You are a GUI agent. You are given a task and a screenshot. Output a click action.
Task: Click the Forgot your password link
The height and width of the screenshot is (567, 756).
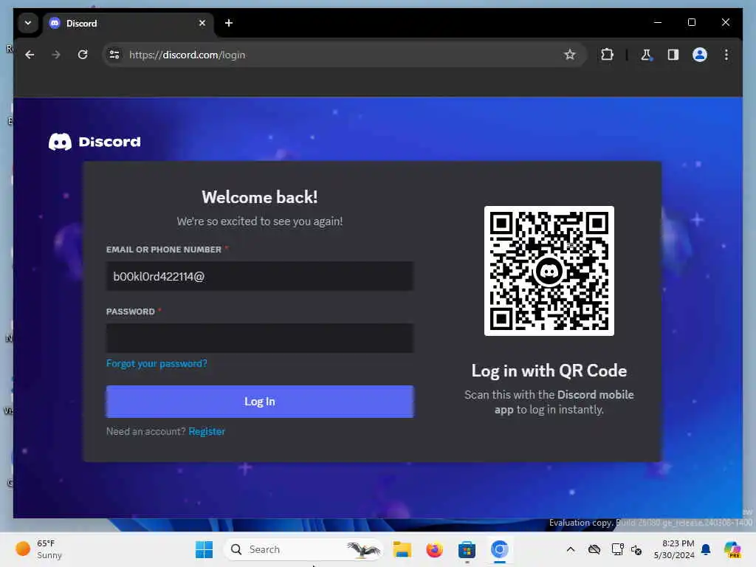157,363
